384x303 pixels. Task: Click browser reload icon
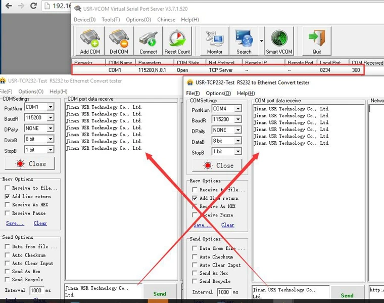pyautogui.click(x=33, y=6)
